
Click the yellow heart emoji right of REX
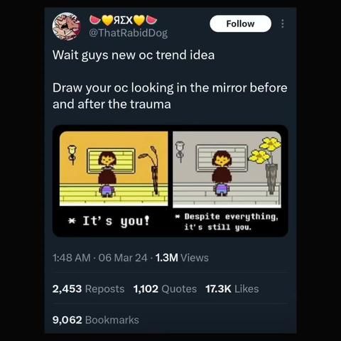pos(139,21)
